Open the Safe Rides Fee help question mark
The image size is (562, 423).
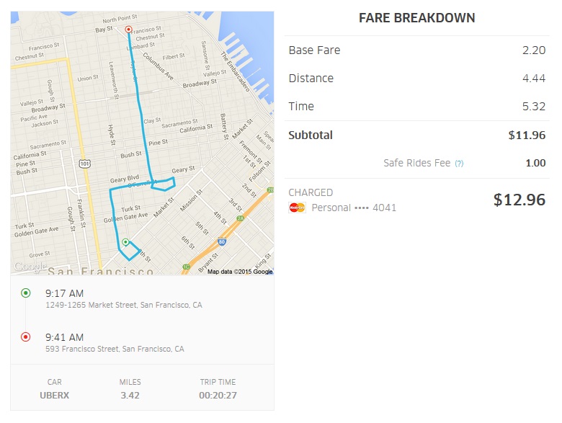click(459, 164)
